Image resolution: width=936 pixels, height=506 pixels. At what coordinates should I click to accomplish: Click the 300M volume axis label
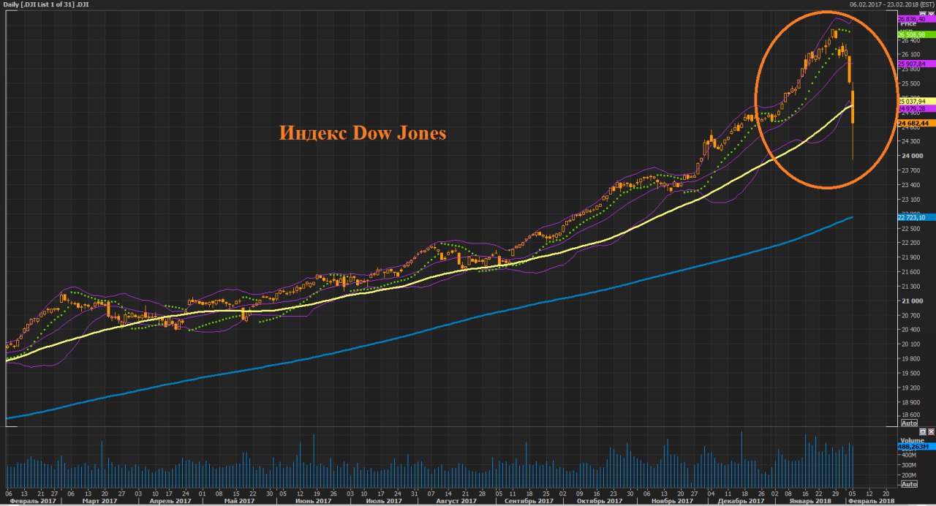point(909,465)
